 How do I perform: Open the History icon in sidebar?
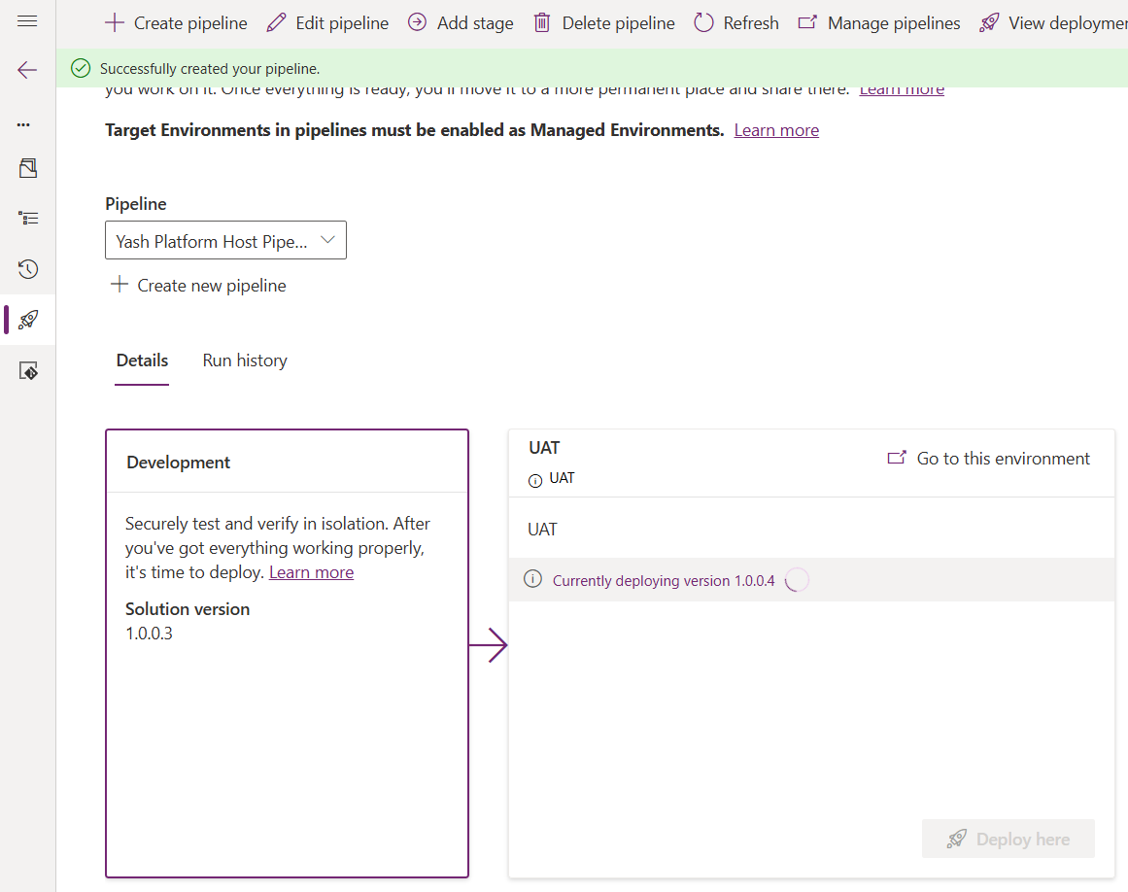[28, 269]
